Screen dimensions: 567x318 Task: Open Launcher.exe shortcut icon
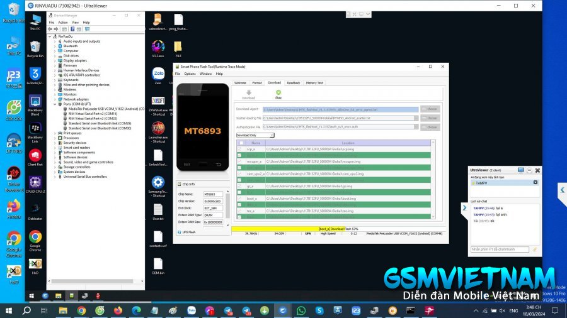click(x=158, y=133)
